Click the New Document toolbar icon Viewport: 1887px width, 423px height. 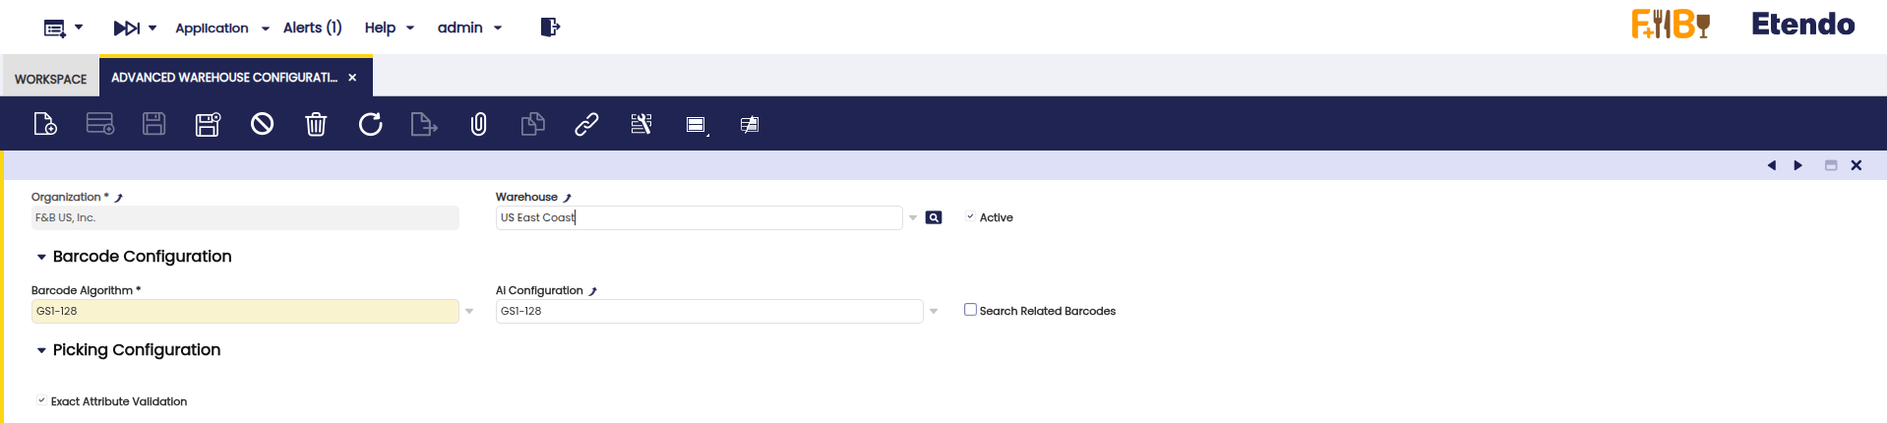45,124
